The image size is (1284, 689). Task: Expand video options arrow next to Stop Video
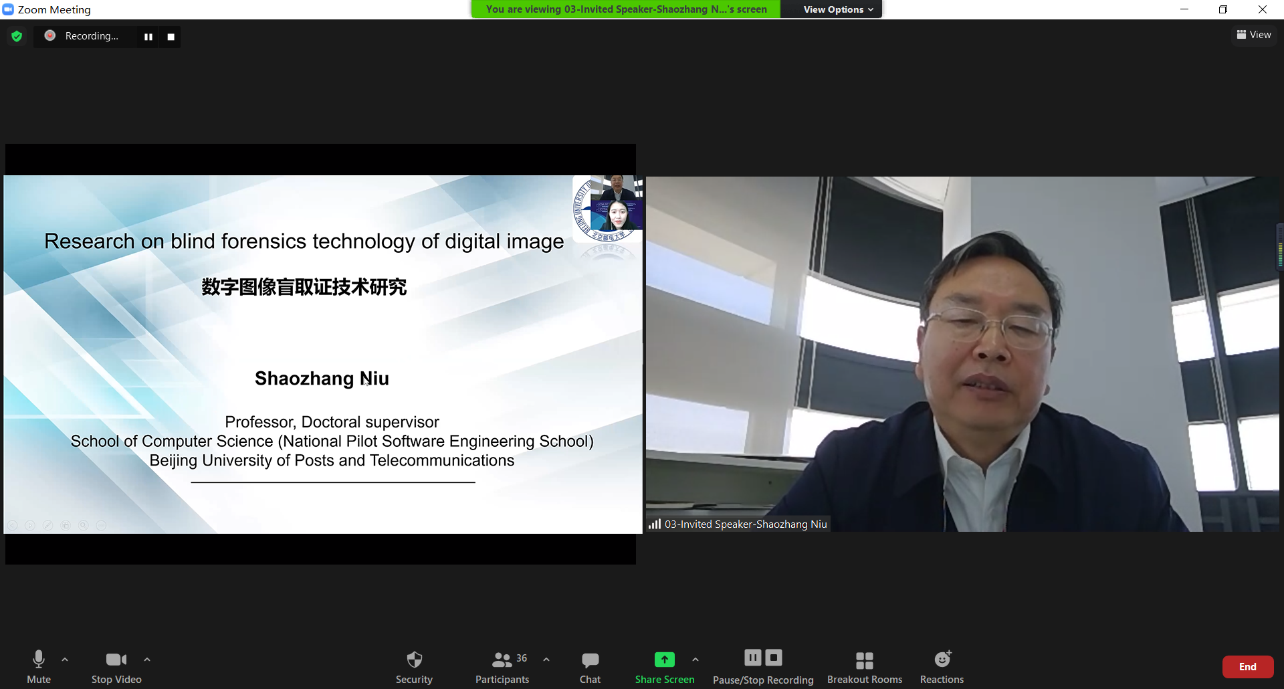point(147,660)
